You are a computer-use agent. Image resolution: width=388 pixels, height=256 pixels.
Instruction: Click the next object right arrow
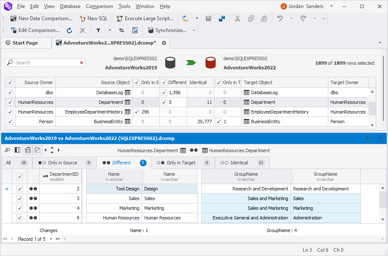(59, 150)
